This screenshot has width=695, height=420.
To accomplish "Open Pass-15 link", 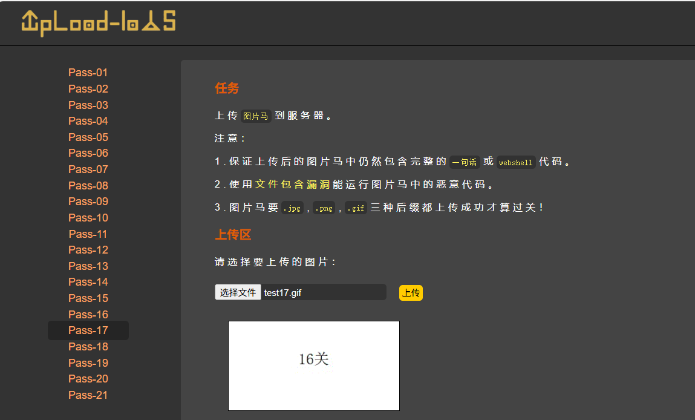I will click(88, 298).
